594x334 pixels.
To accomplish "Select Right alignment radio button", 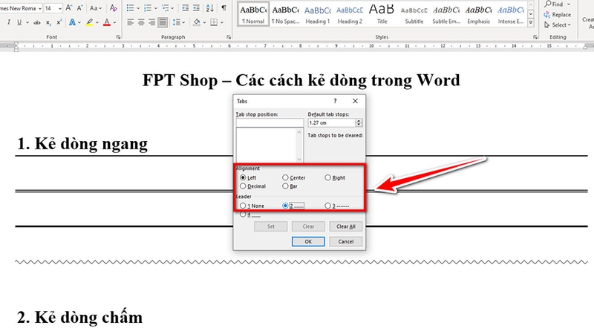I will coord(327,177).
